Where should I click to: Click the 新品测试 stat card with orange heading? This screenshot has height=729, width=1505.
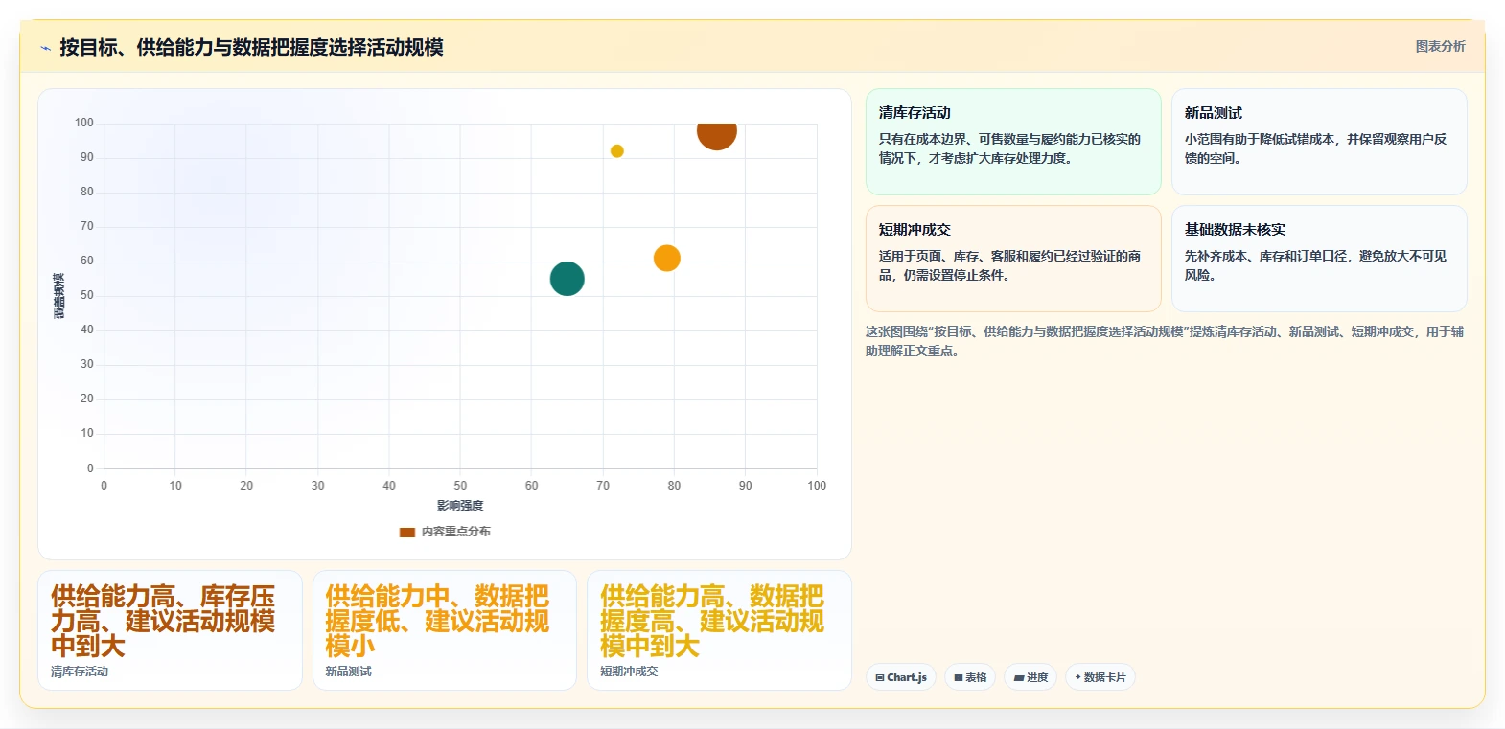tap(445, 630)
